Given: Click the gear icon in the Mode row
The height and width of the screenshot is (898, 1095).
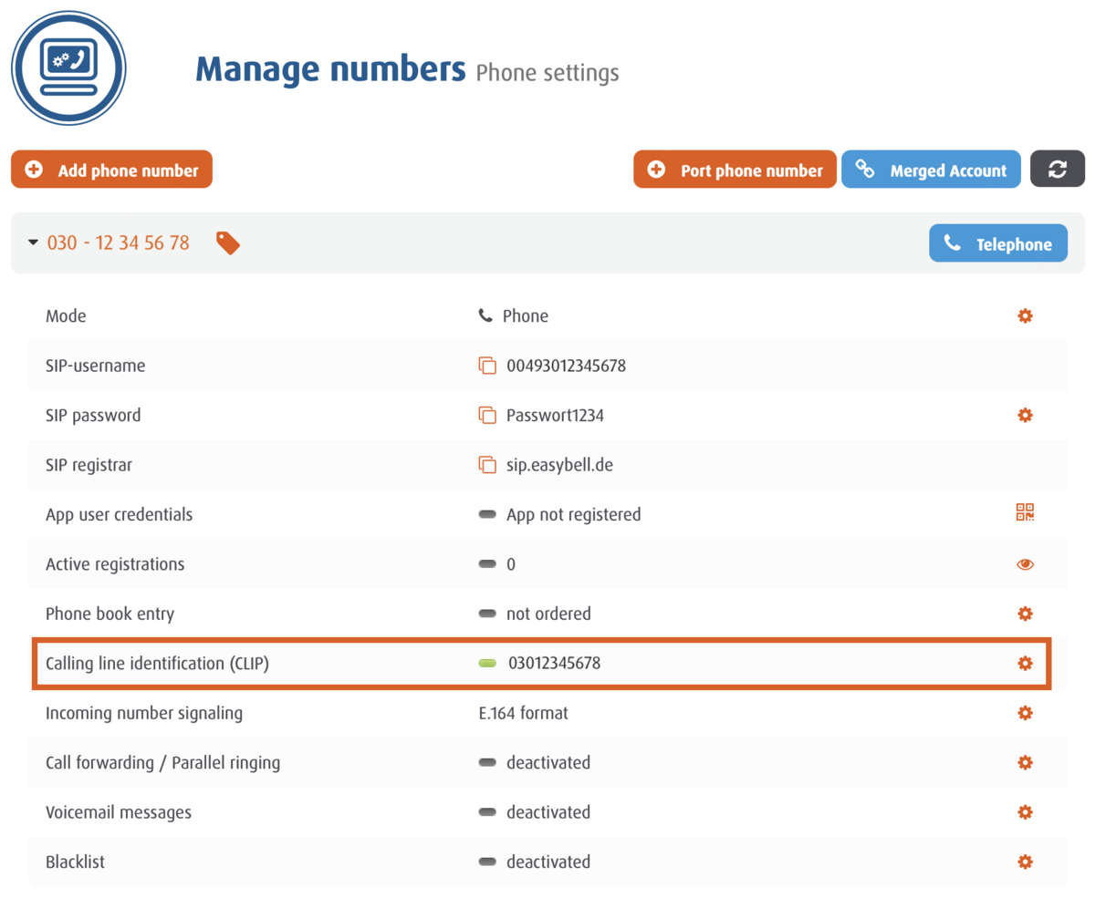Looking at the screenshot, I should pos(1025,316).
